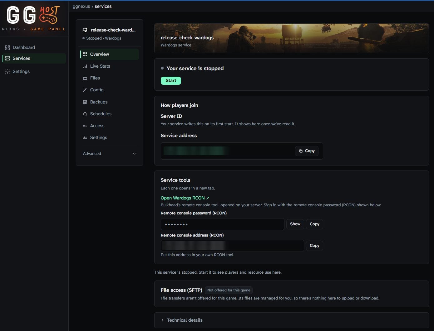This screenshot has height=331, width=434.
Task: Click "Stopped · Wardogs" status text
Action: [104, 38]
